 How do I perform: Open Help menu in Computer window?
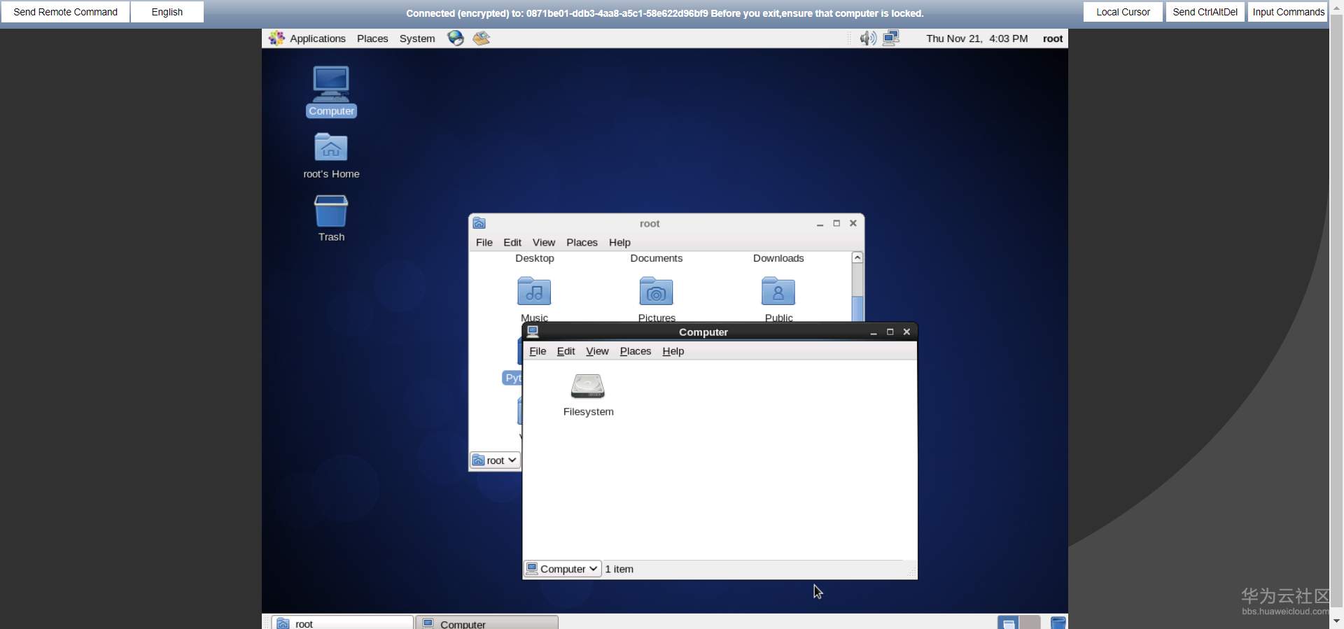(673, 351)
